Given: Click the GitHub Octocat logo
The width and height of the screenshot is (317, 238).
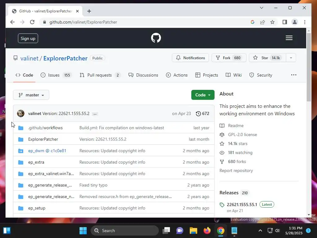Looking at the screenshot, I should 156,38.
